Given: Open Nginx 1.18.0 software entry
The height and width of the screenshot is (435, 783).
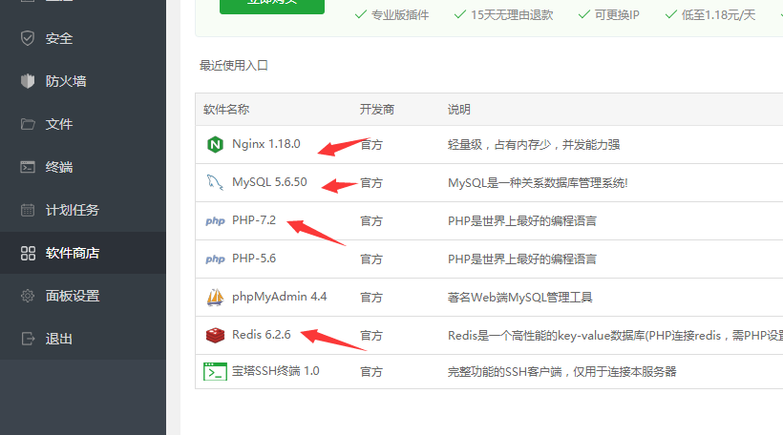Looking at the screenshot, I should pos(266,144).
